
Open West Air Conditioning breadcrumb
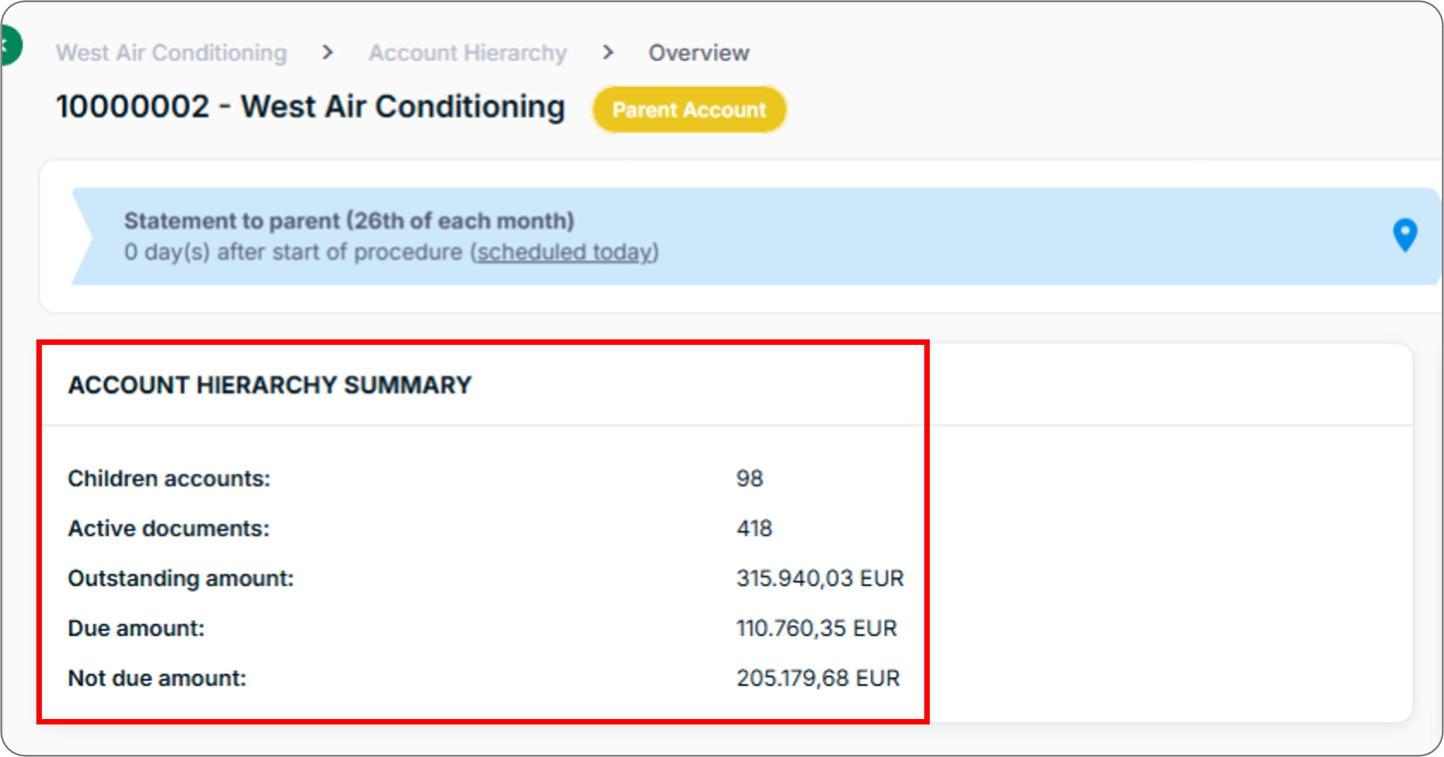(x=171, y=53)
